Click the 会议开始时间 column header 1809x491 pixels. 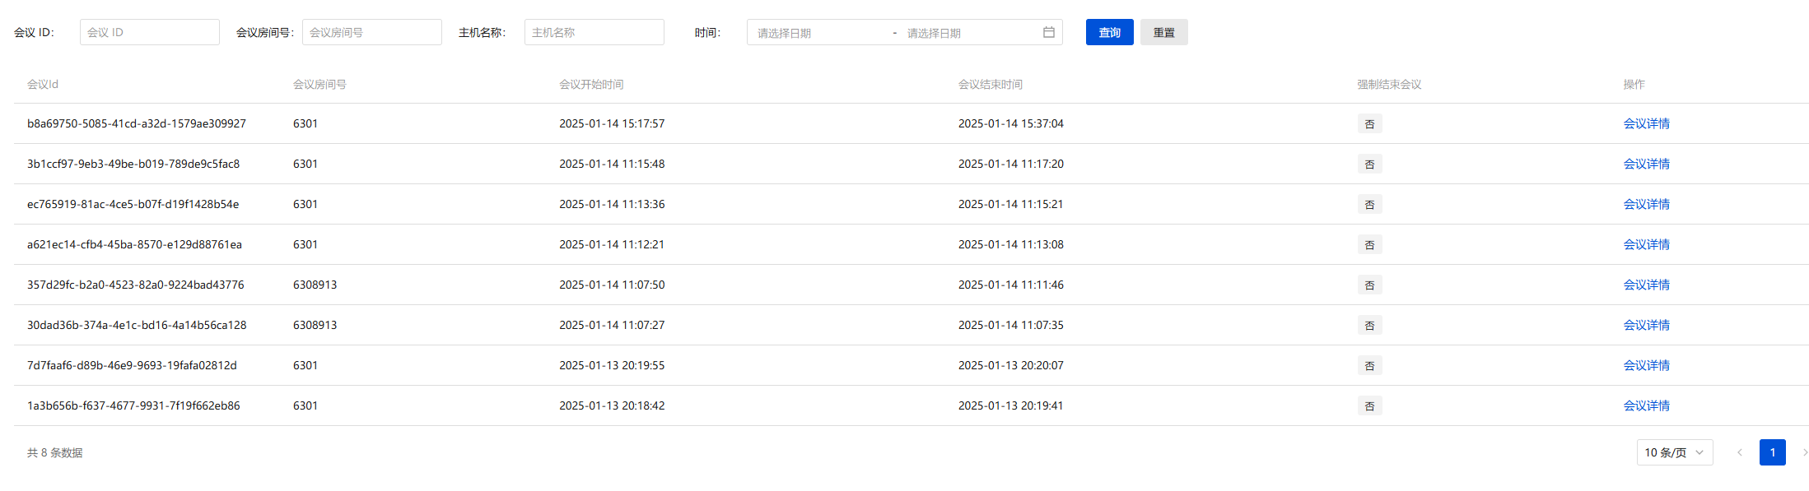(591, 84)
